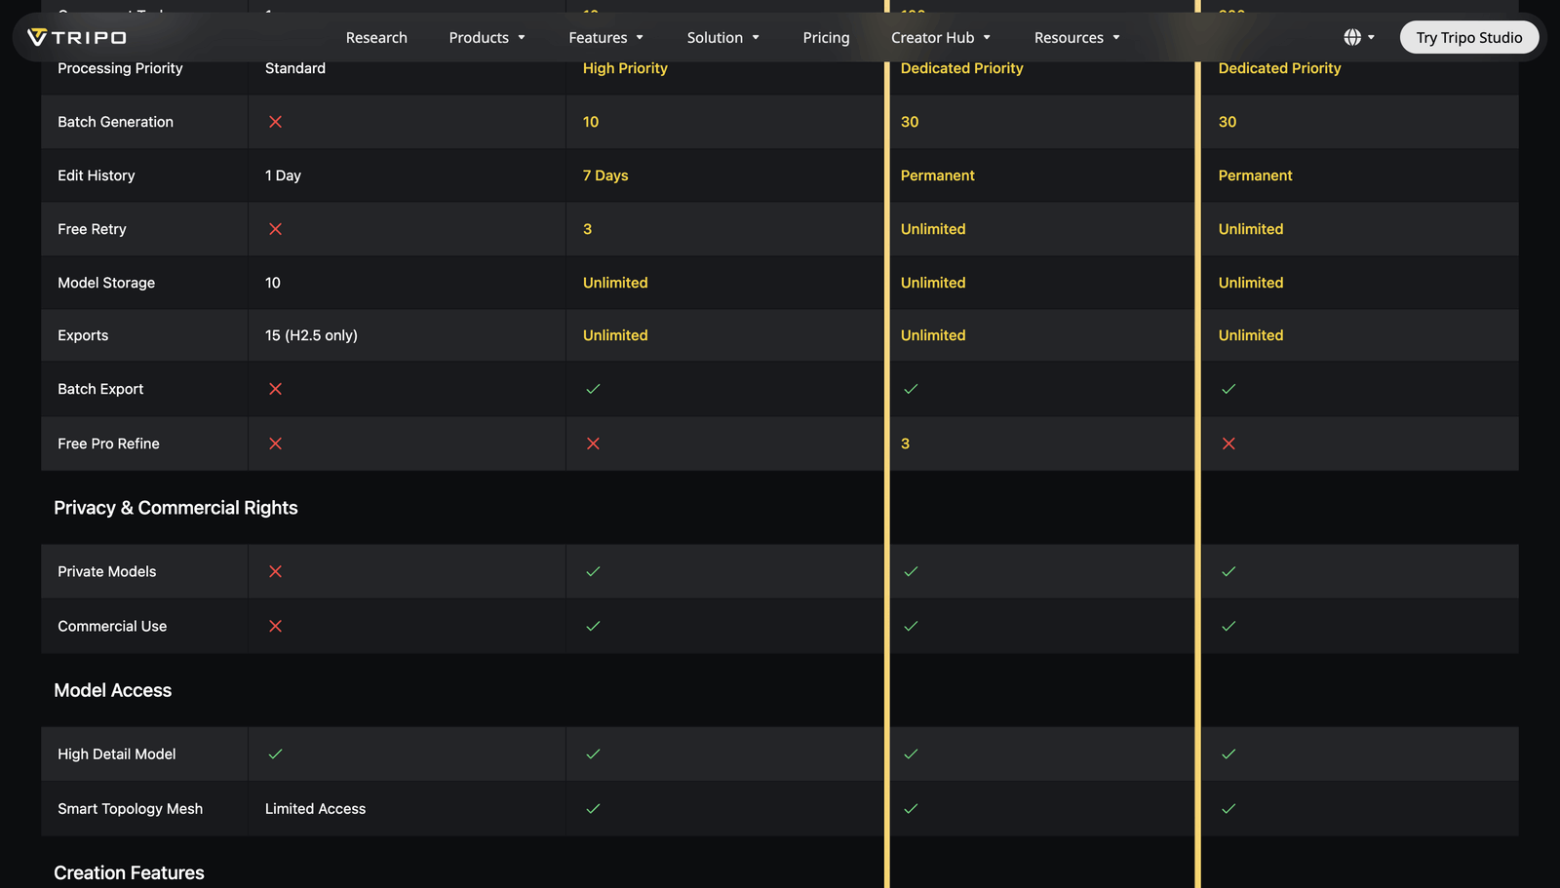This screenshot has height=888, width=1560.
Task: Expand the Products dropdown menu
Action: [487, 37]
